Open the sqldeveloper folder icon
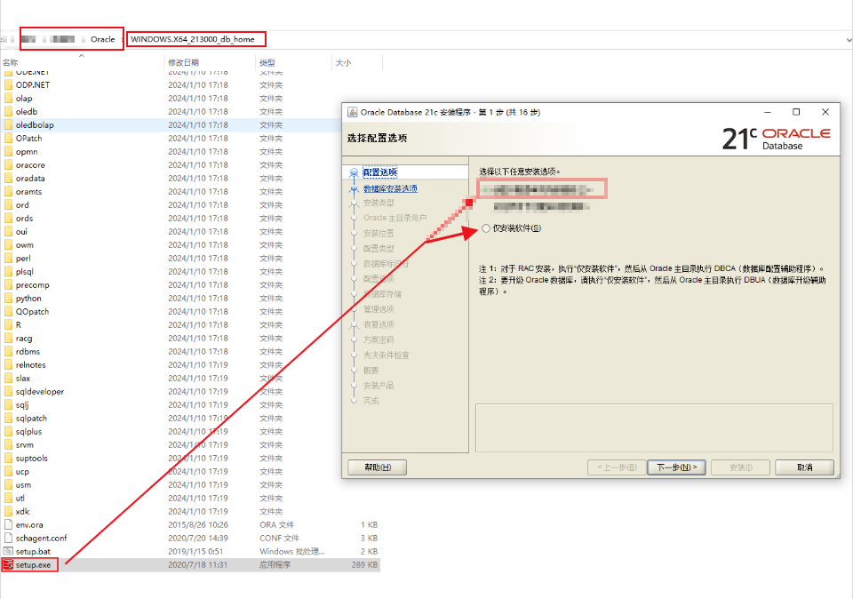853x599 pixels. 8,391
